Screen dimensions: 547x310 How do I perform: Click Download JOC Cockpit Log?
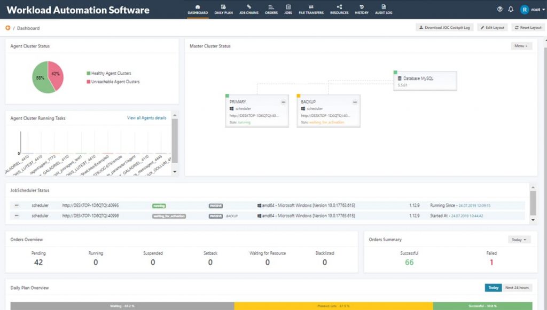[445, 27]
